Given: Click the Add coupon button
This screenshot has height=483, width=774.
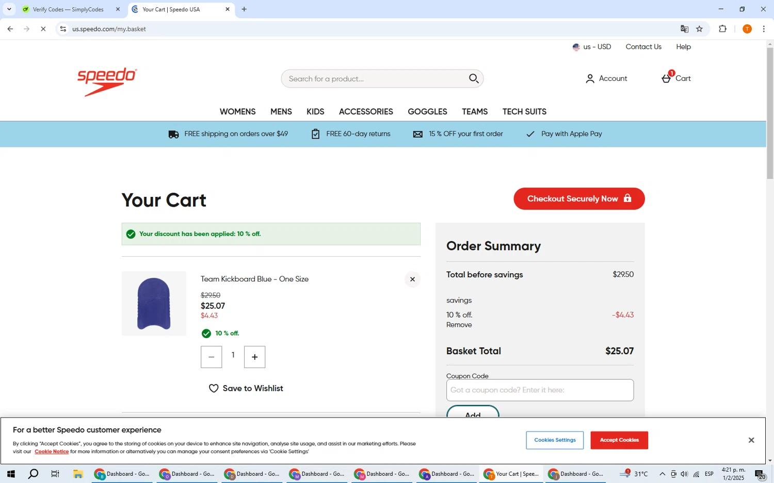Looking at the screenshot, I should [x=473, y=412].
